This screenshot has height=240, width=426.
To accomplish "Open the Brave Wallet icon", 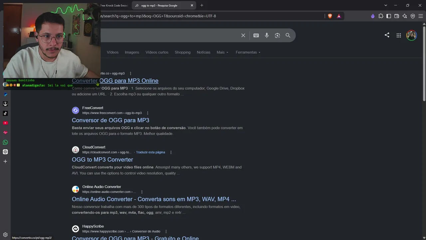I will [x=397, y=16].
